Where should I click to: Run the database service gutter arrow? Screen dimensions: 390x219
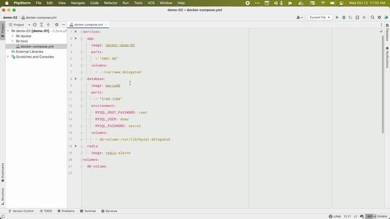(76, 78)
